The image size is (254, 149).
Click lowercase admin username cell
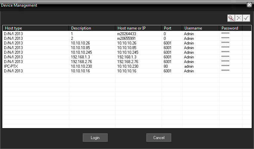tap(189, 66)
